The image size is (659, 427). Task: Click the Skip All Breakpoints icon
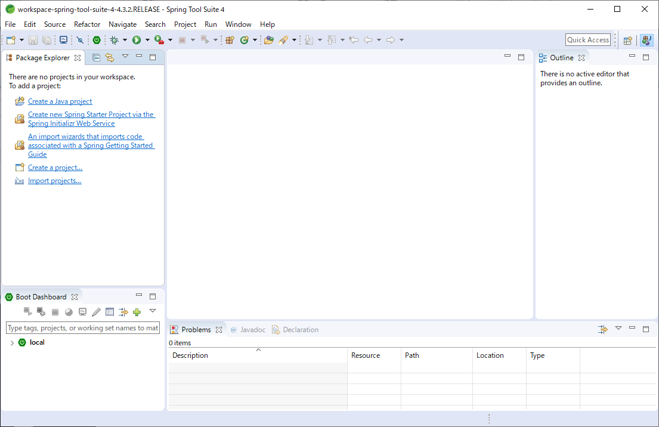(80, 40)
